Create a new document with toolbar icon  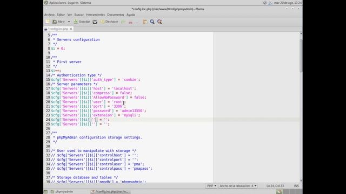coord(48,22)
